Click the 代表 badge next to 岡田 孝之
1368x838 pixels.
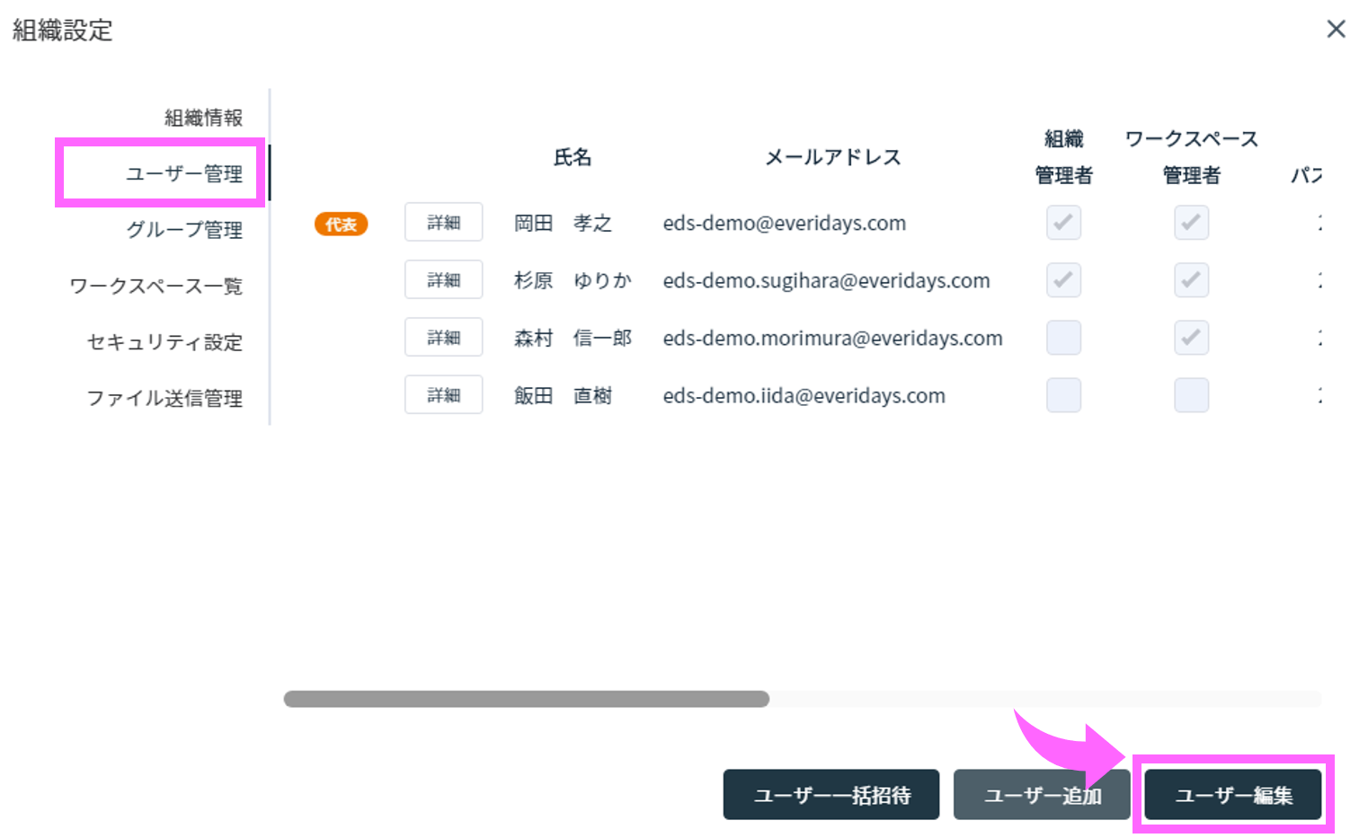click(341, 224)
